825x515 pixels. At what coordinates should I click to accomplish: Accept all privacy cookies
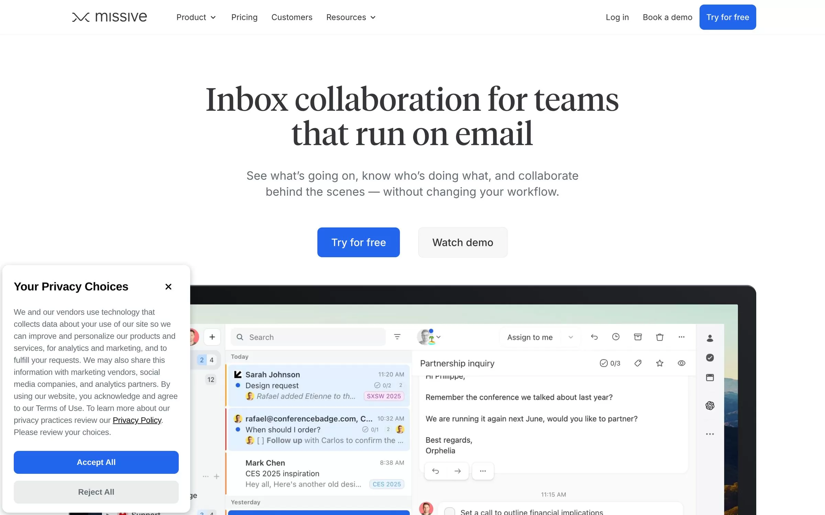(96, 462)
